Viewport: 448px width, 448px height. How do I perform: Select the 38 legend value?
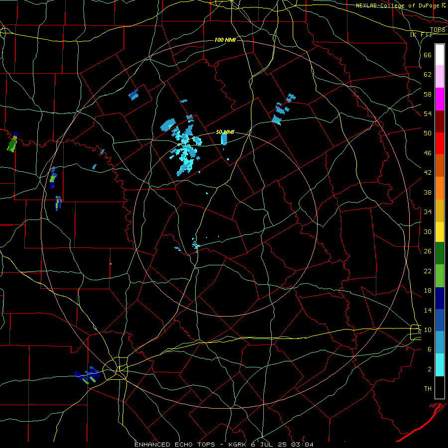coord(428,192)
